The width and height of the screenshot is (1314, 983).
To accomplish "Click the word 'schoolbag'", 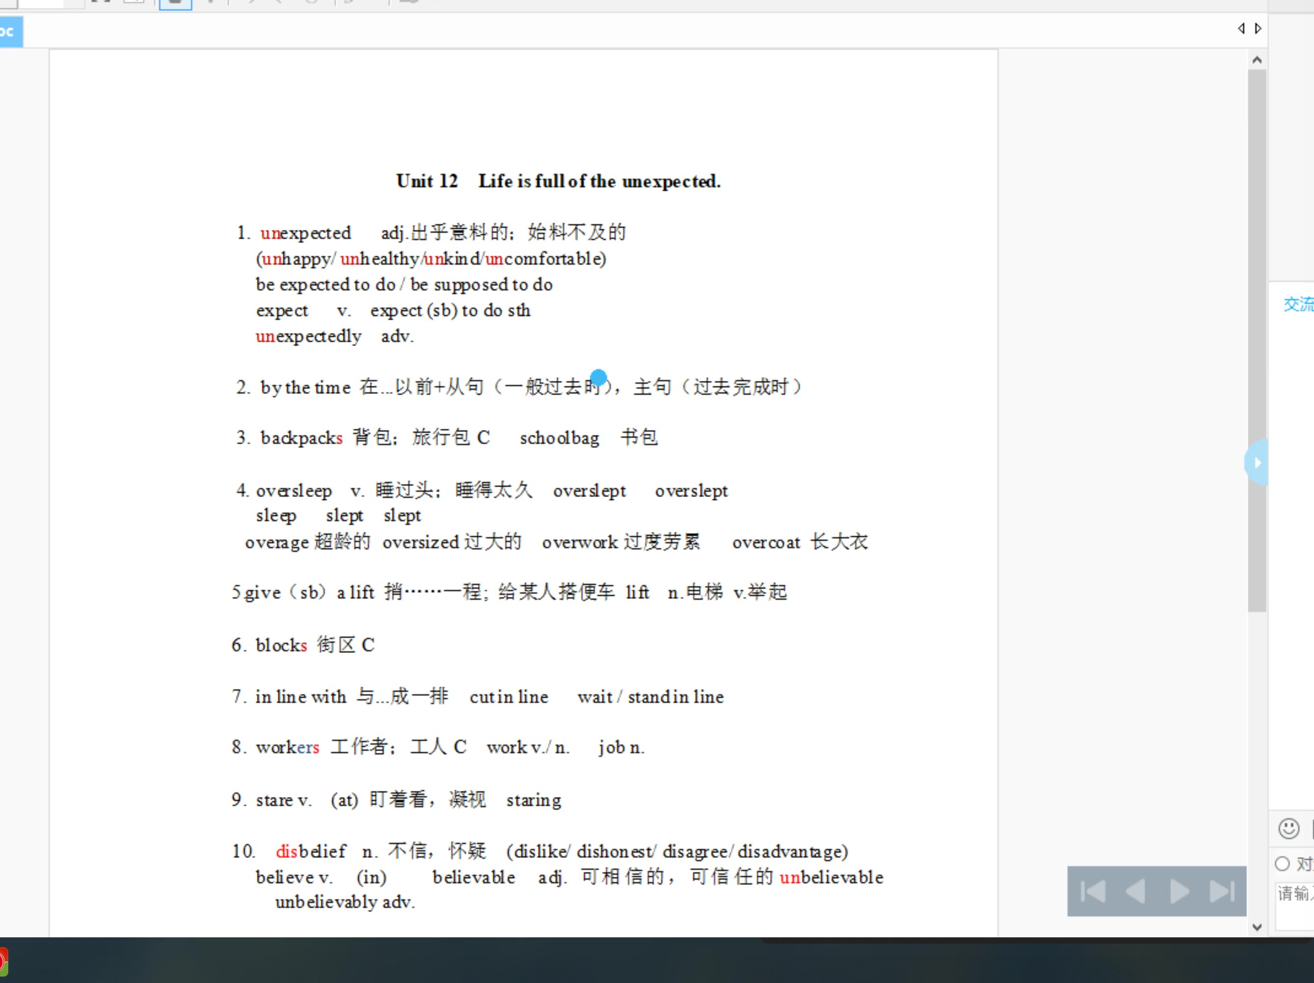I will coord(560,438).
